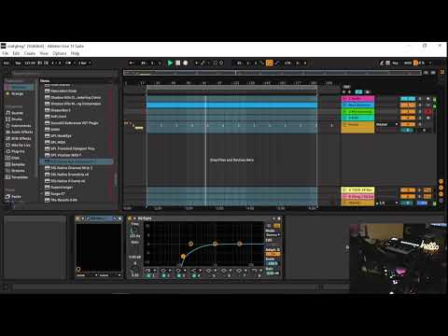The width and height of the screenshot is (448, 336).
Task: Select Instruments category in browser
Action: click(x=21, y=126)
